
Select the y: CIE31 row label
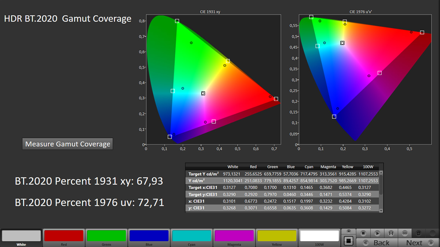[197, 209]
